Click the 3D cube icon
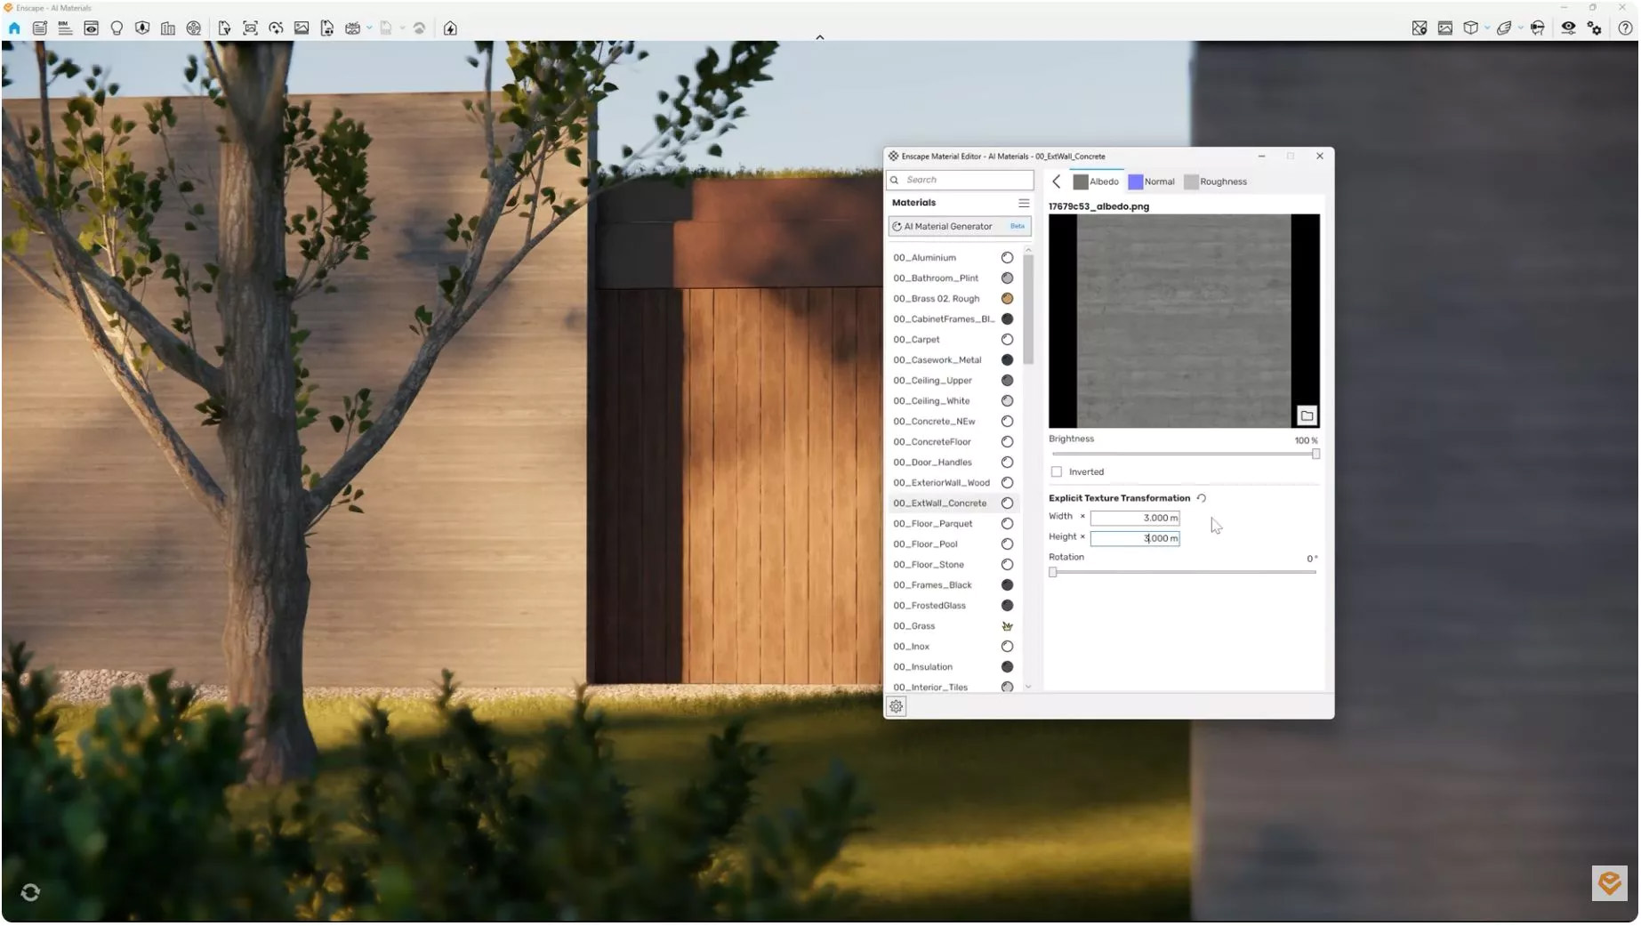1641x926 pixels. pos(1471,28)
